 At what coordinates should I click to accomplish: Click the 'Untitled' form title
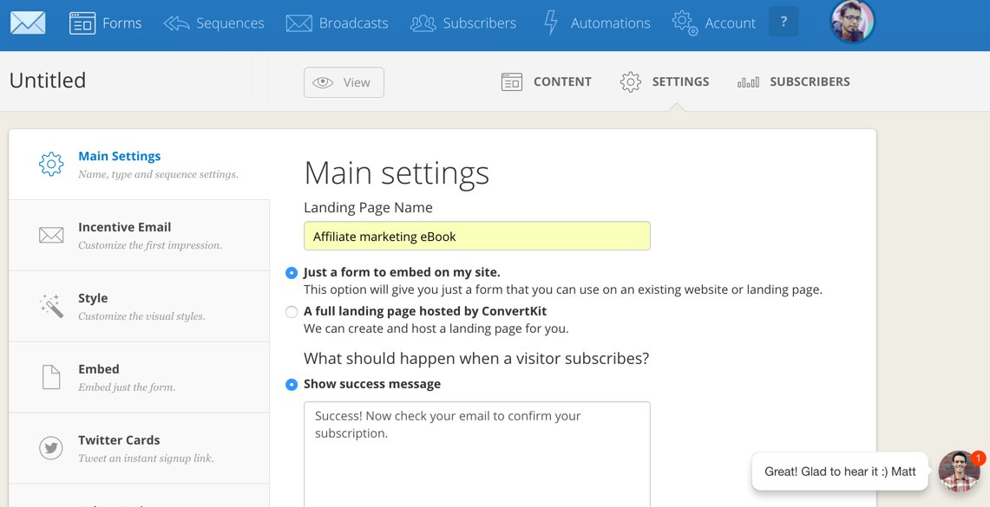(x=48, y=81)
